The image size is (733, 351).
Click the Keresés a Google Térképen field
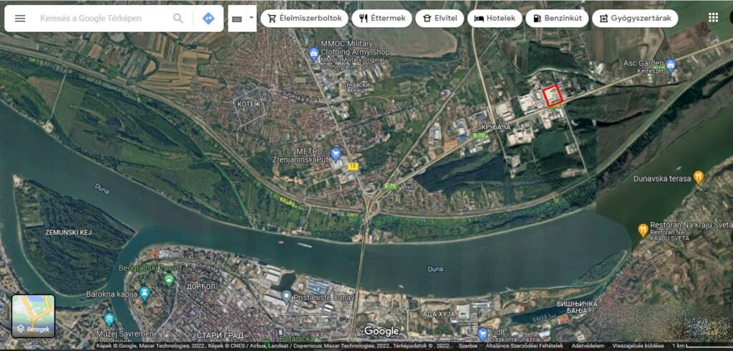click(x=100, y=19)
